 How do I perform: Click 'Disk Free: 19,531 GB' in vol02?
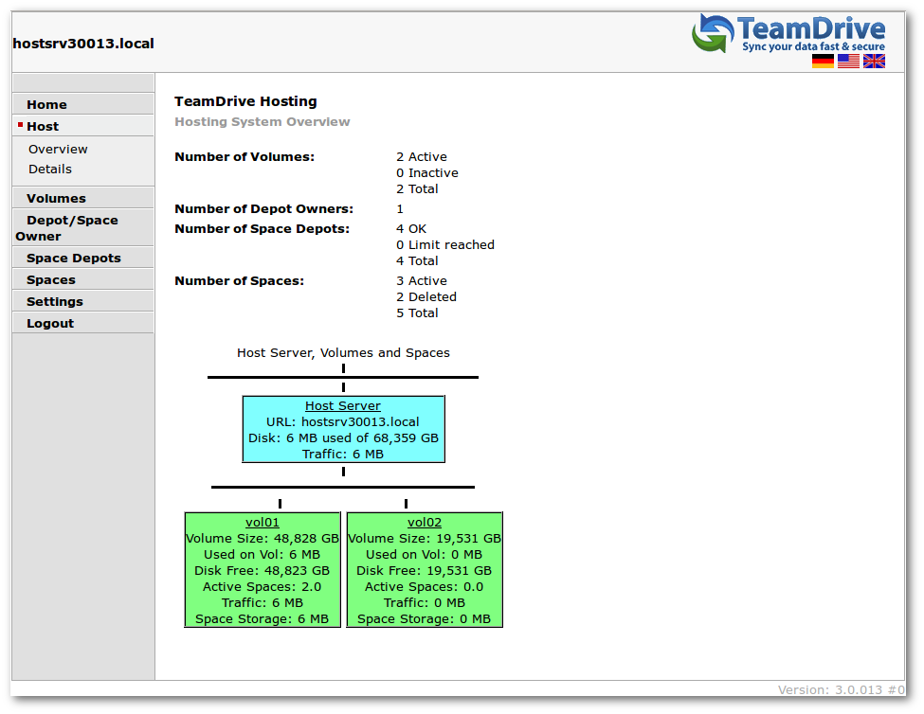pyautogui.click(x=425, y=571)
